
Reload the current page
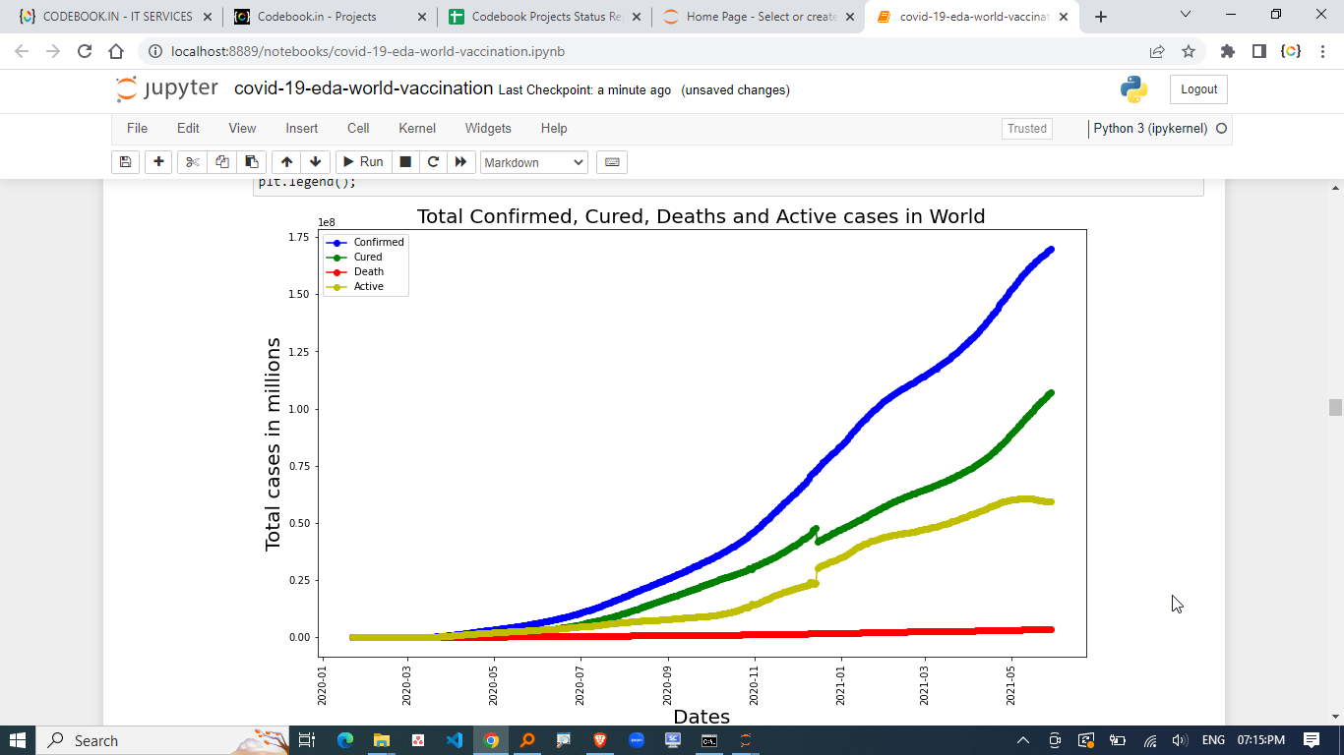click(85, 51)
